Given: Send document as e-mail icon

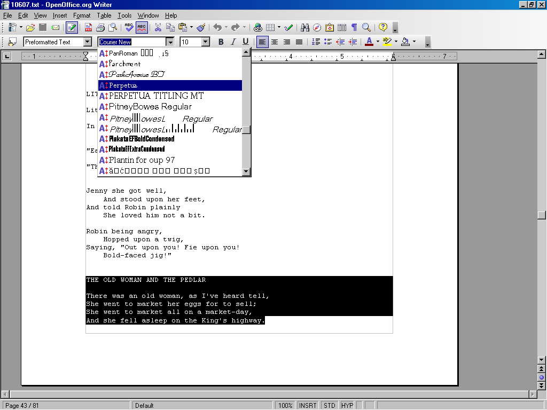Looking at the screenshot, I should tap(55, 27).
